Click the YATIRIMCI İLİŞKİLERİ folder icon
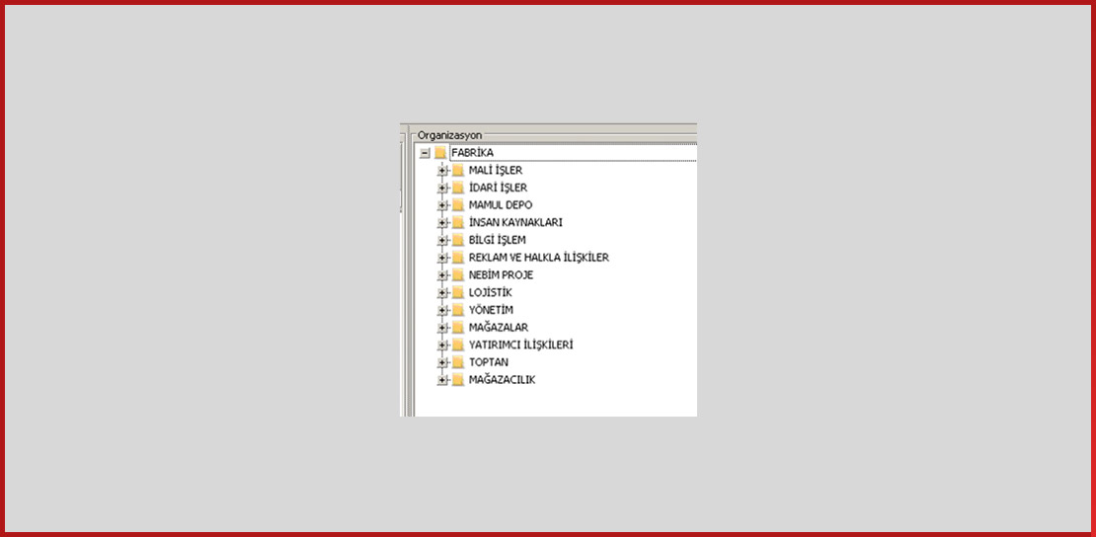Screen dimensions: 1096x537 click(x=458, y=345)
